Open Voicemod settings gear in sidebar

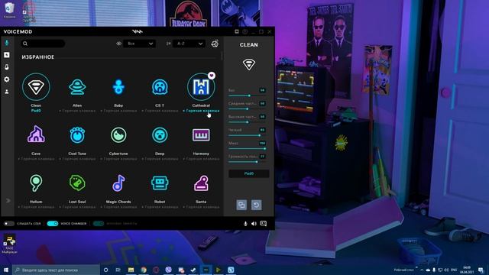(x=7, y=79)
